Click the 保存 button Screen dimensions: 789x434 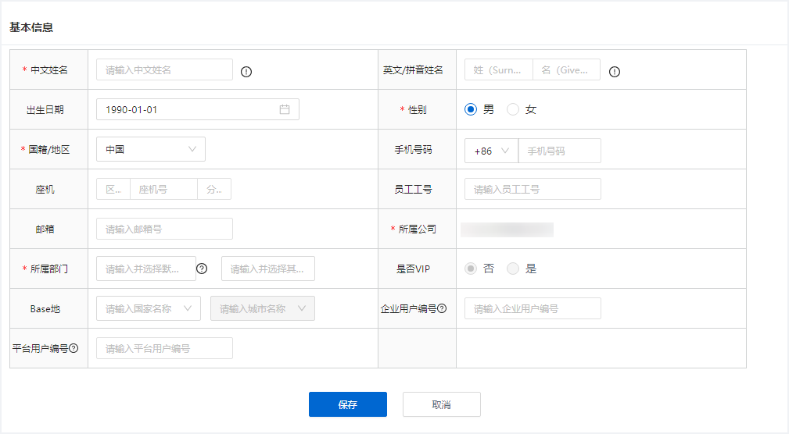[x=348, y=404]
